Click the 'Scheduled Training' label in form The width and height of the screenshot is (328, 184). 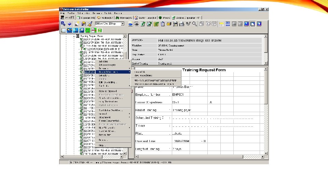pos(150,118)
